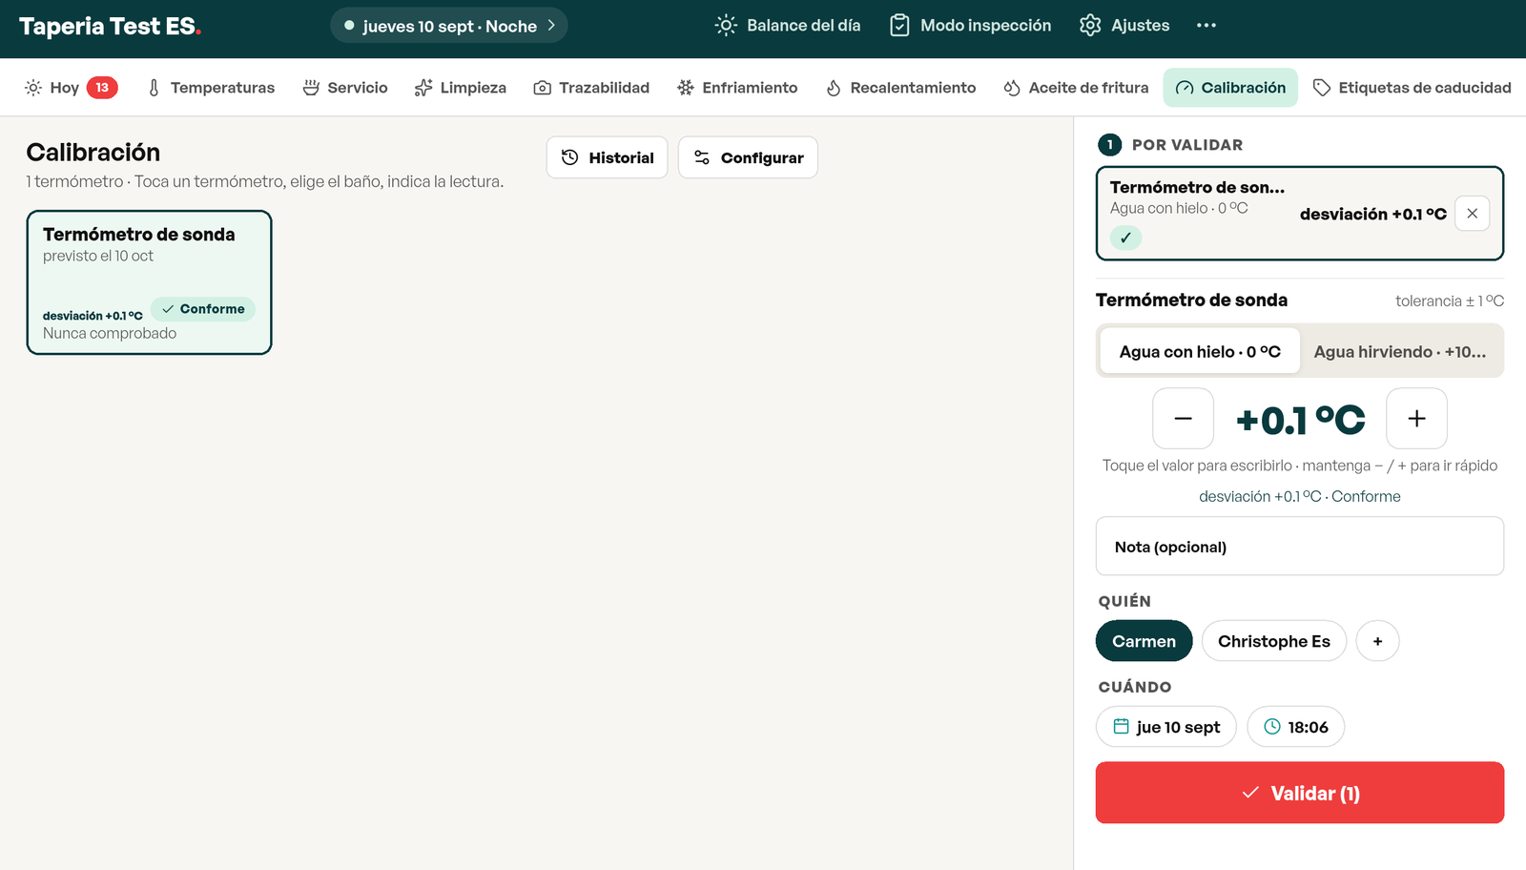Open the three-dots overflow menu
Viewport: 1526px width, 870px height.
tap(1206, 26)
